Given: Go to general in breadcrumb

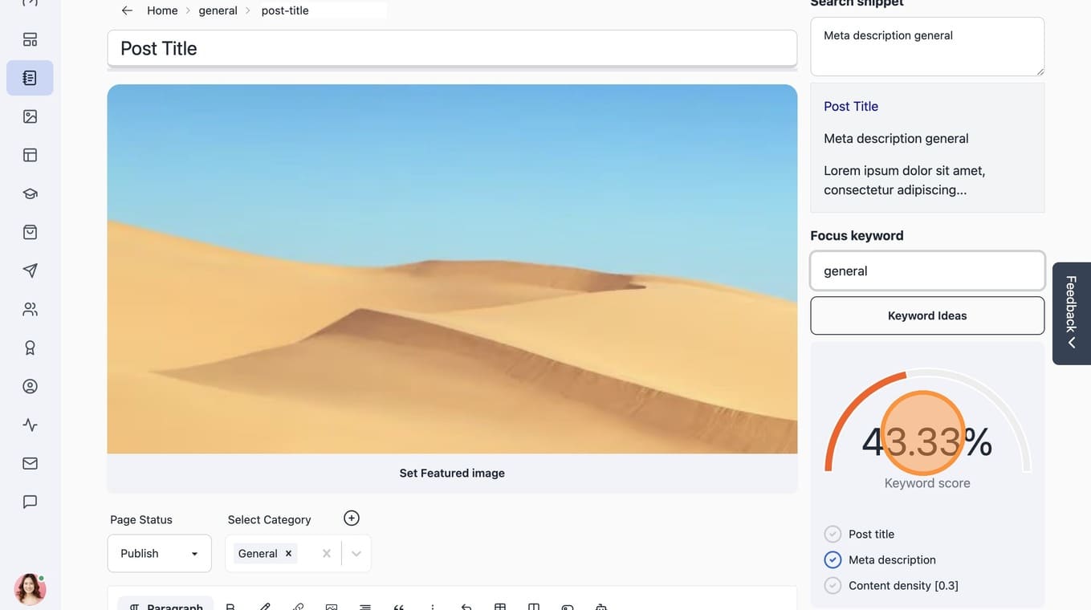Looking at the screenshot, I should pos(218,10).
